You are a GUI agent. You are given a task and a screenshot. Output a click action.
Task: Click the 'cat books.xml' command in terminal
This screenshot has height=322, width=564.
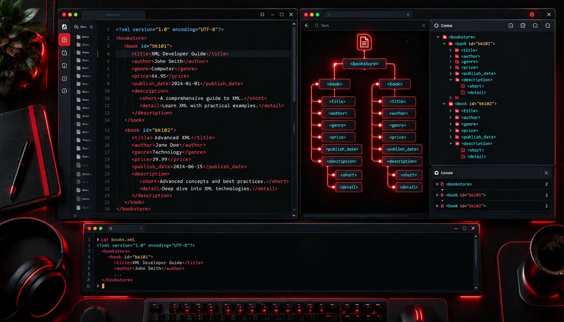tap(118, 240)
